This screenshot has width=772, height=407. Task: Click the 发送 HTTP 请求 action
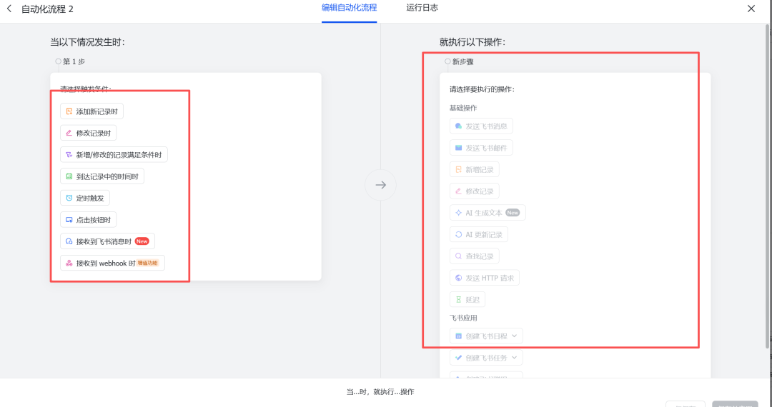click(485, 278)
